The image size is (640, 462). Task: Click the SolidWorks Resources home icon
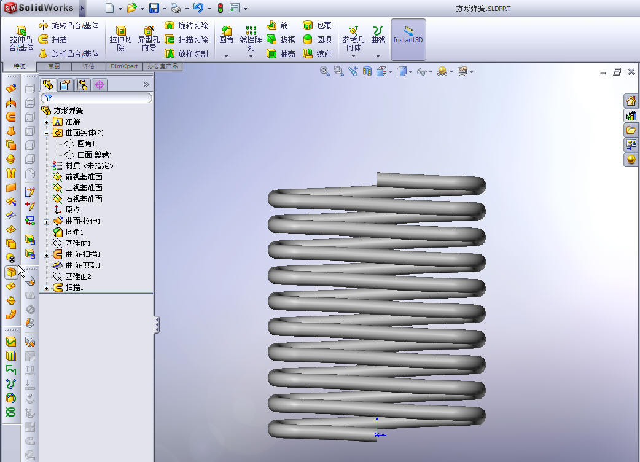coord(631,101)
